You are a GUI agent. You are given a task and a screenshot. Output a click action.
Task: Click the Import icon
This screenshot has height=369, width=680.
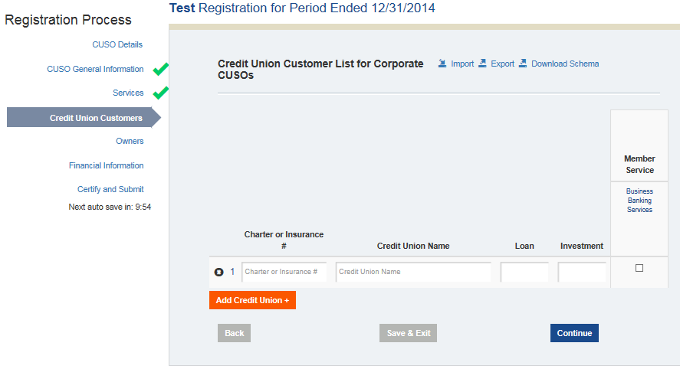click(442, 64)
